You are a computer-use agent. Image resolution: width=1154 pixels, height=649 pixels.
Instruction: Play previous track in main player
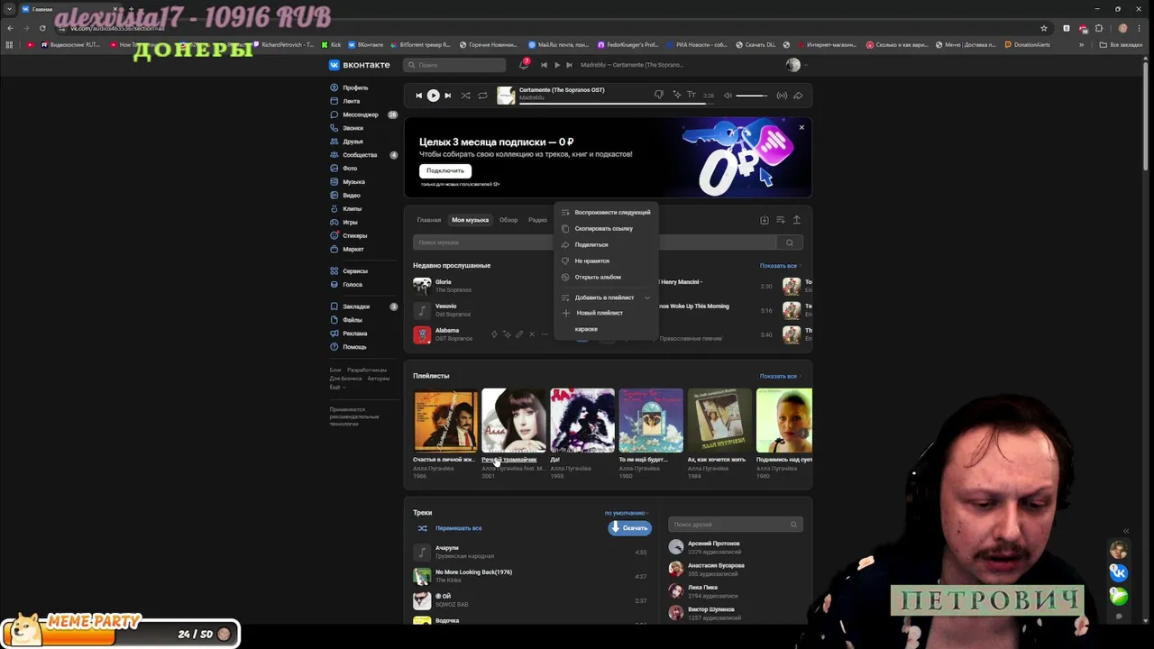click(418, 96)
